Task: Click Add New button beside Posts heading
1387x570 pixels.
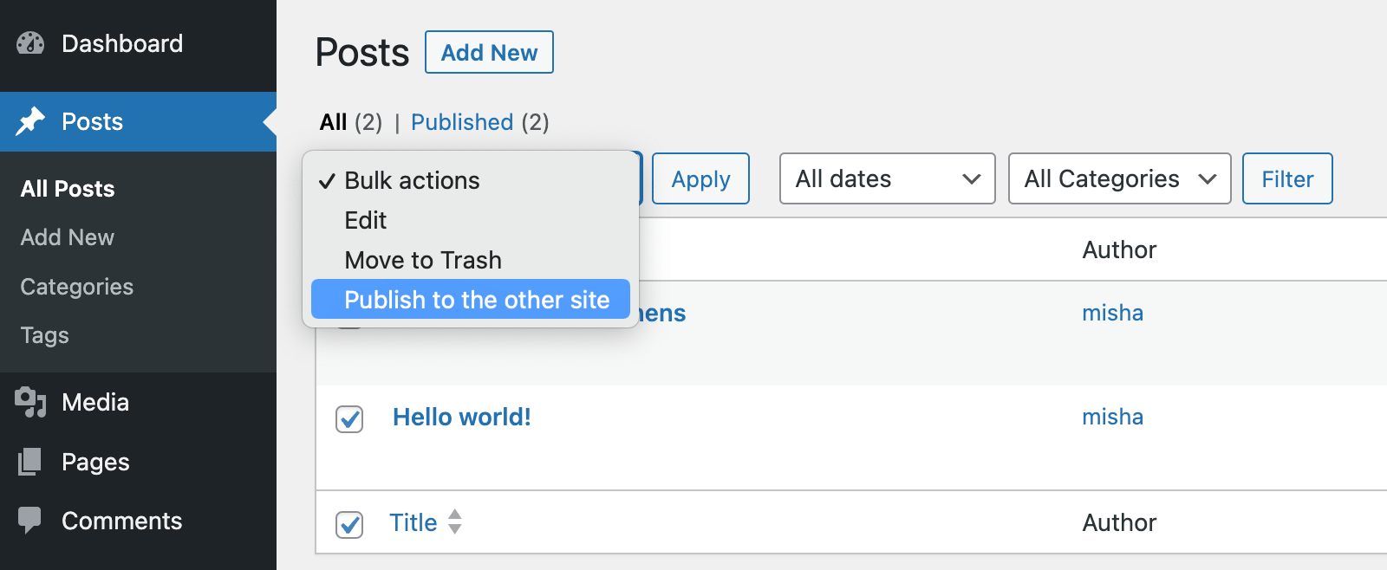Action: pyautogui.click(x=489, y=53)
